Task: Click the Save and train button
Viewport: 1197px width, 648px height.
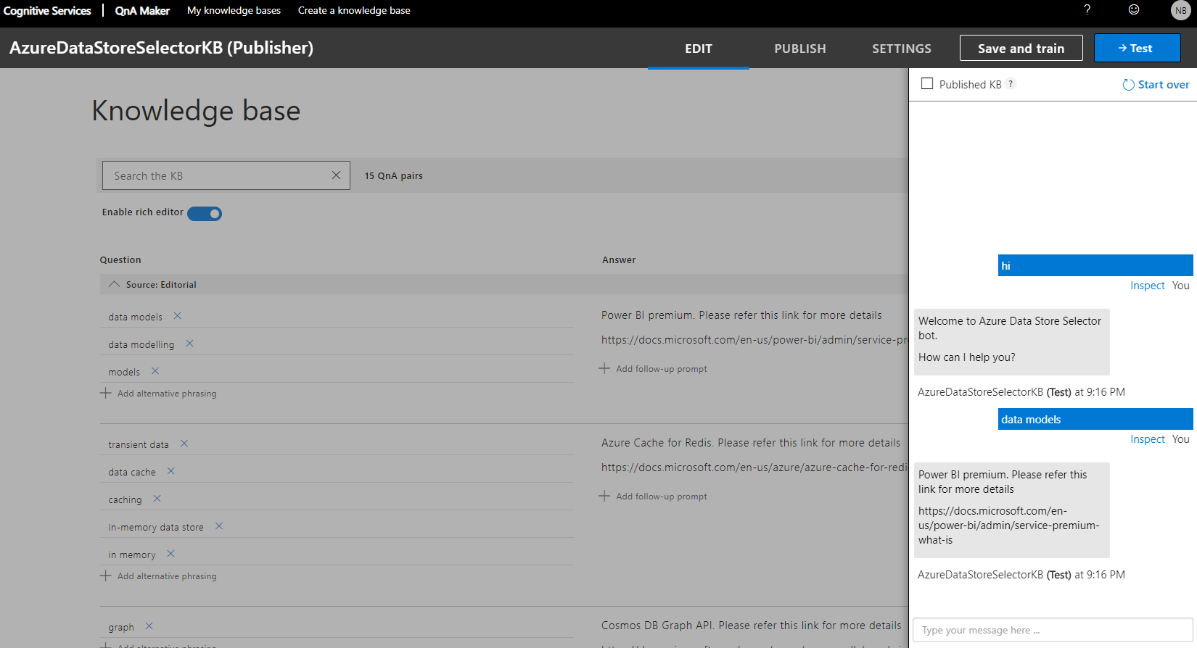Action: (x=1021, y=49)
